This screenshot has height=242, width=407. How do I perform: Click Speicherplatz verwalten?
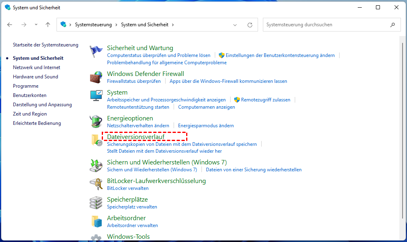click(132, 207)
